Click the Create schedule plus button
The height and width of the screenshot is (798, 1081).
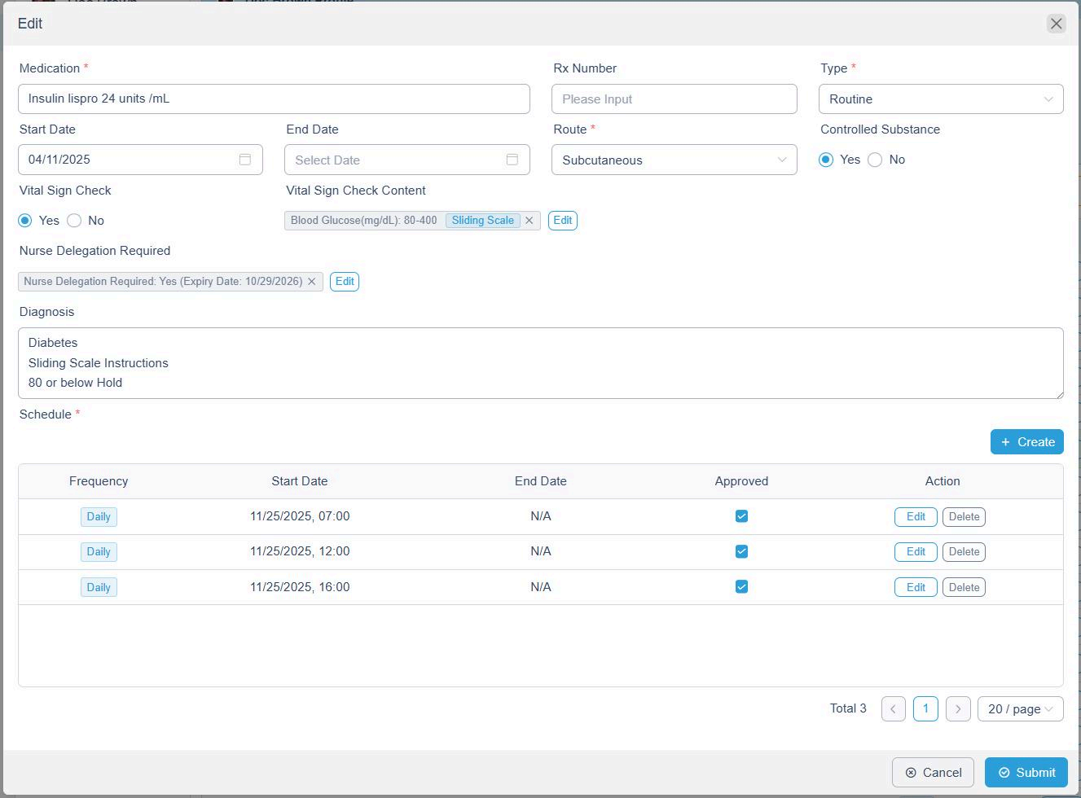[1026, 442]
